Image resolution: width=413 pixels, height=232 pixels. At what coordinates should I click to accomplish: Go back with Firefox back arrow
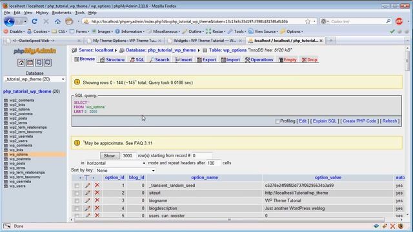(x=9, y=21)
